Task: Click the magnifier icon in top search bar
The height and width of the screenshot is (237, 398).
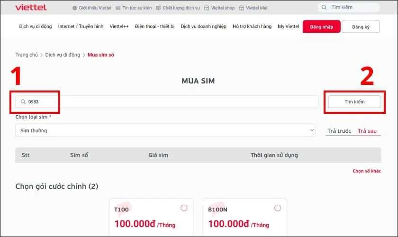Action: [324, 8]
